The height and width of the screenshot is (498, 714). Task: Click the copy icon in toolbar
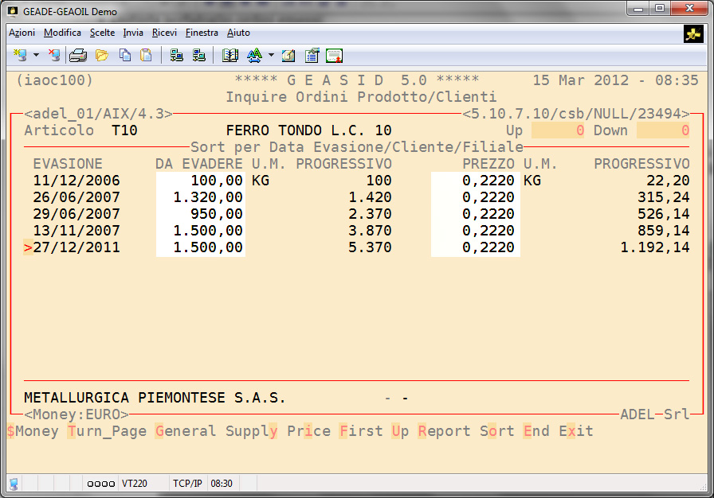point(124,56)
